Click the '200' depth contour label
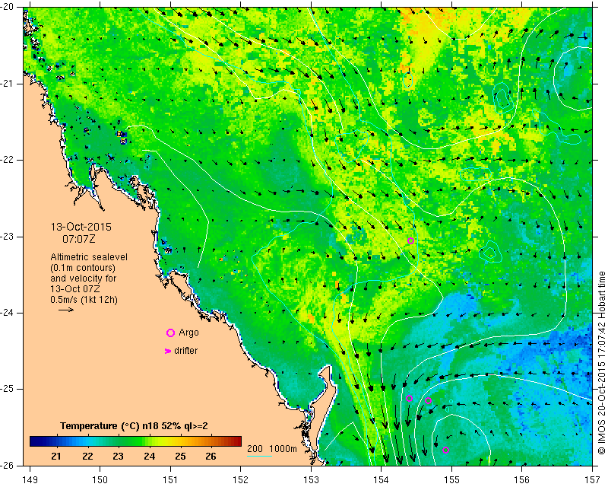Image resolution: width=608 pixels, height=487 pixels. 255,449
